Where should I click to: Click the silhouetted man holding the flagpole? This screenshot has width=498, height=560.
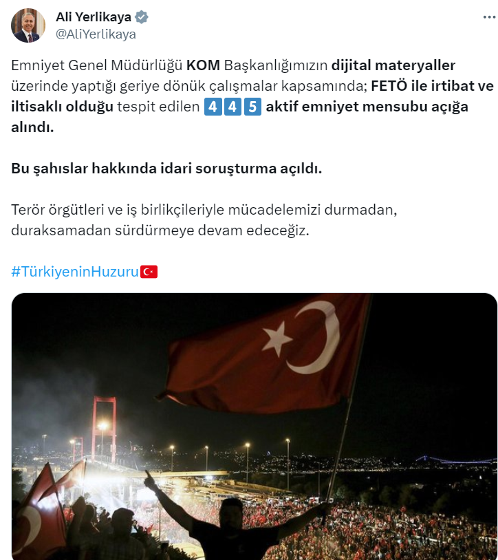[228, 521]
